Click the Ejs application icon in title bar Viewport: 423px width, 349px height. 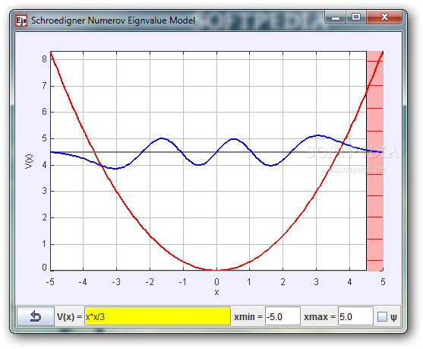[21, 21]
